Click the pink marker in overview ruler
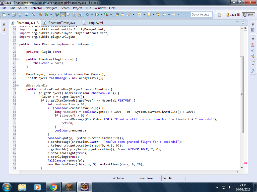The image size is (257, 192). point(245,163)
